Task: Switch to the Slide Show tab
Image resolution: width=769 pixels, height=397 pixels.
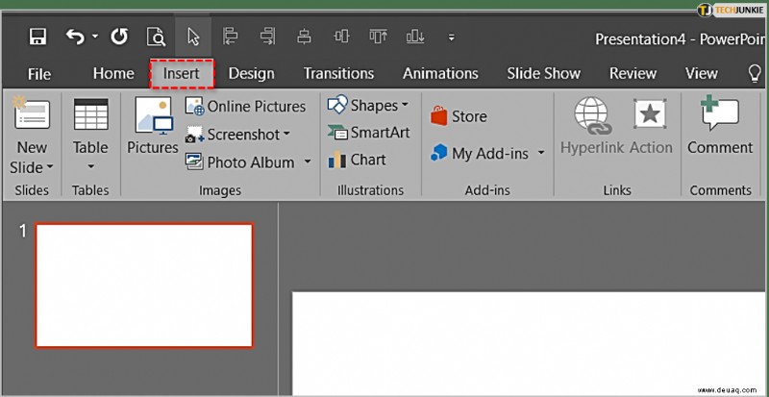Action: click(x=543, y=74)
